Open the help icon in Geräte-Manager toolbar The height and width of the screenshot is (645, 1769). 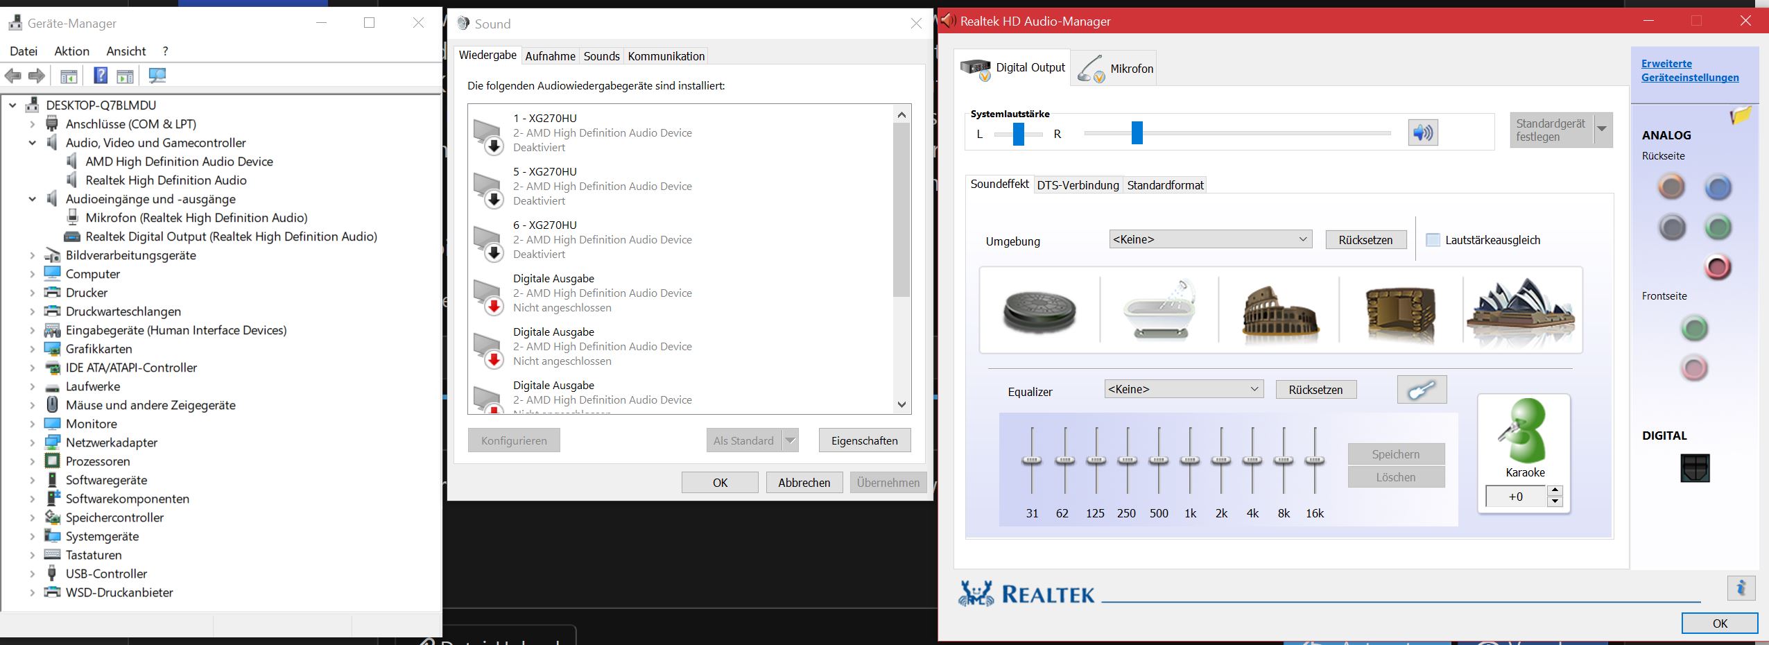point(101,76)
